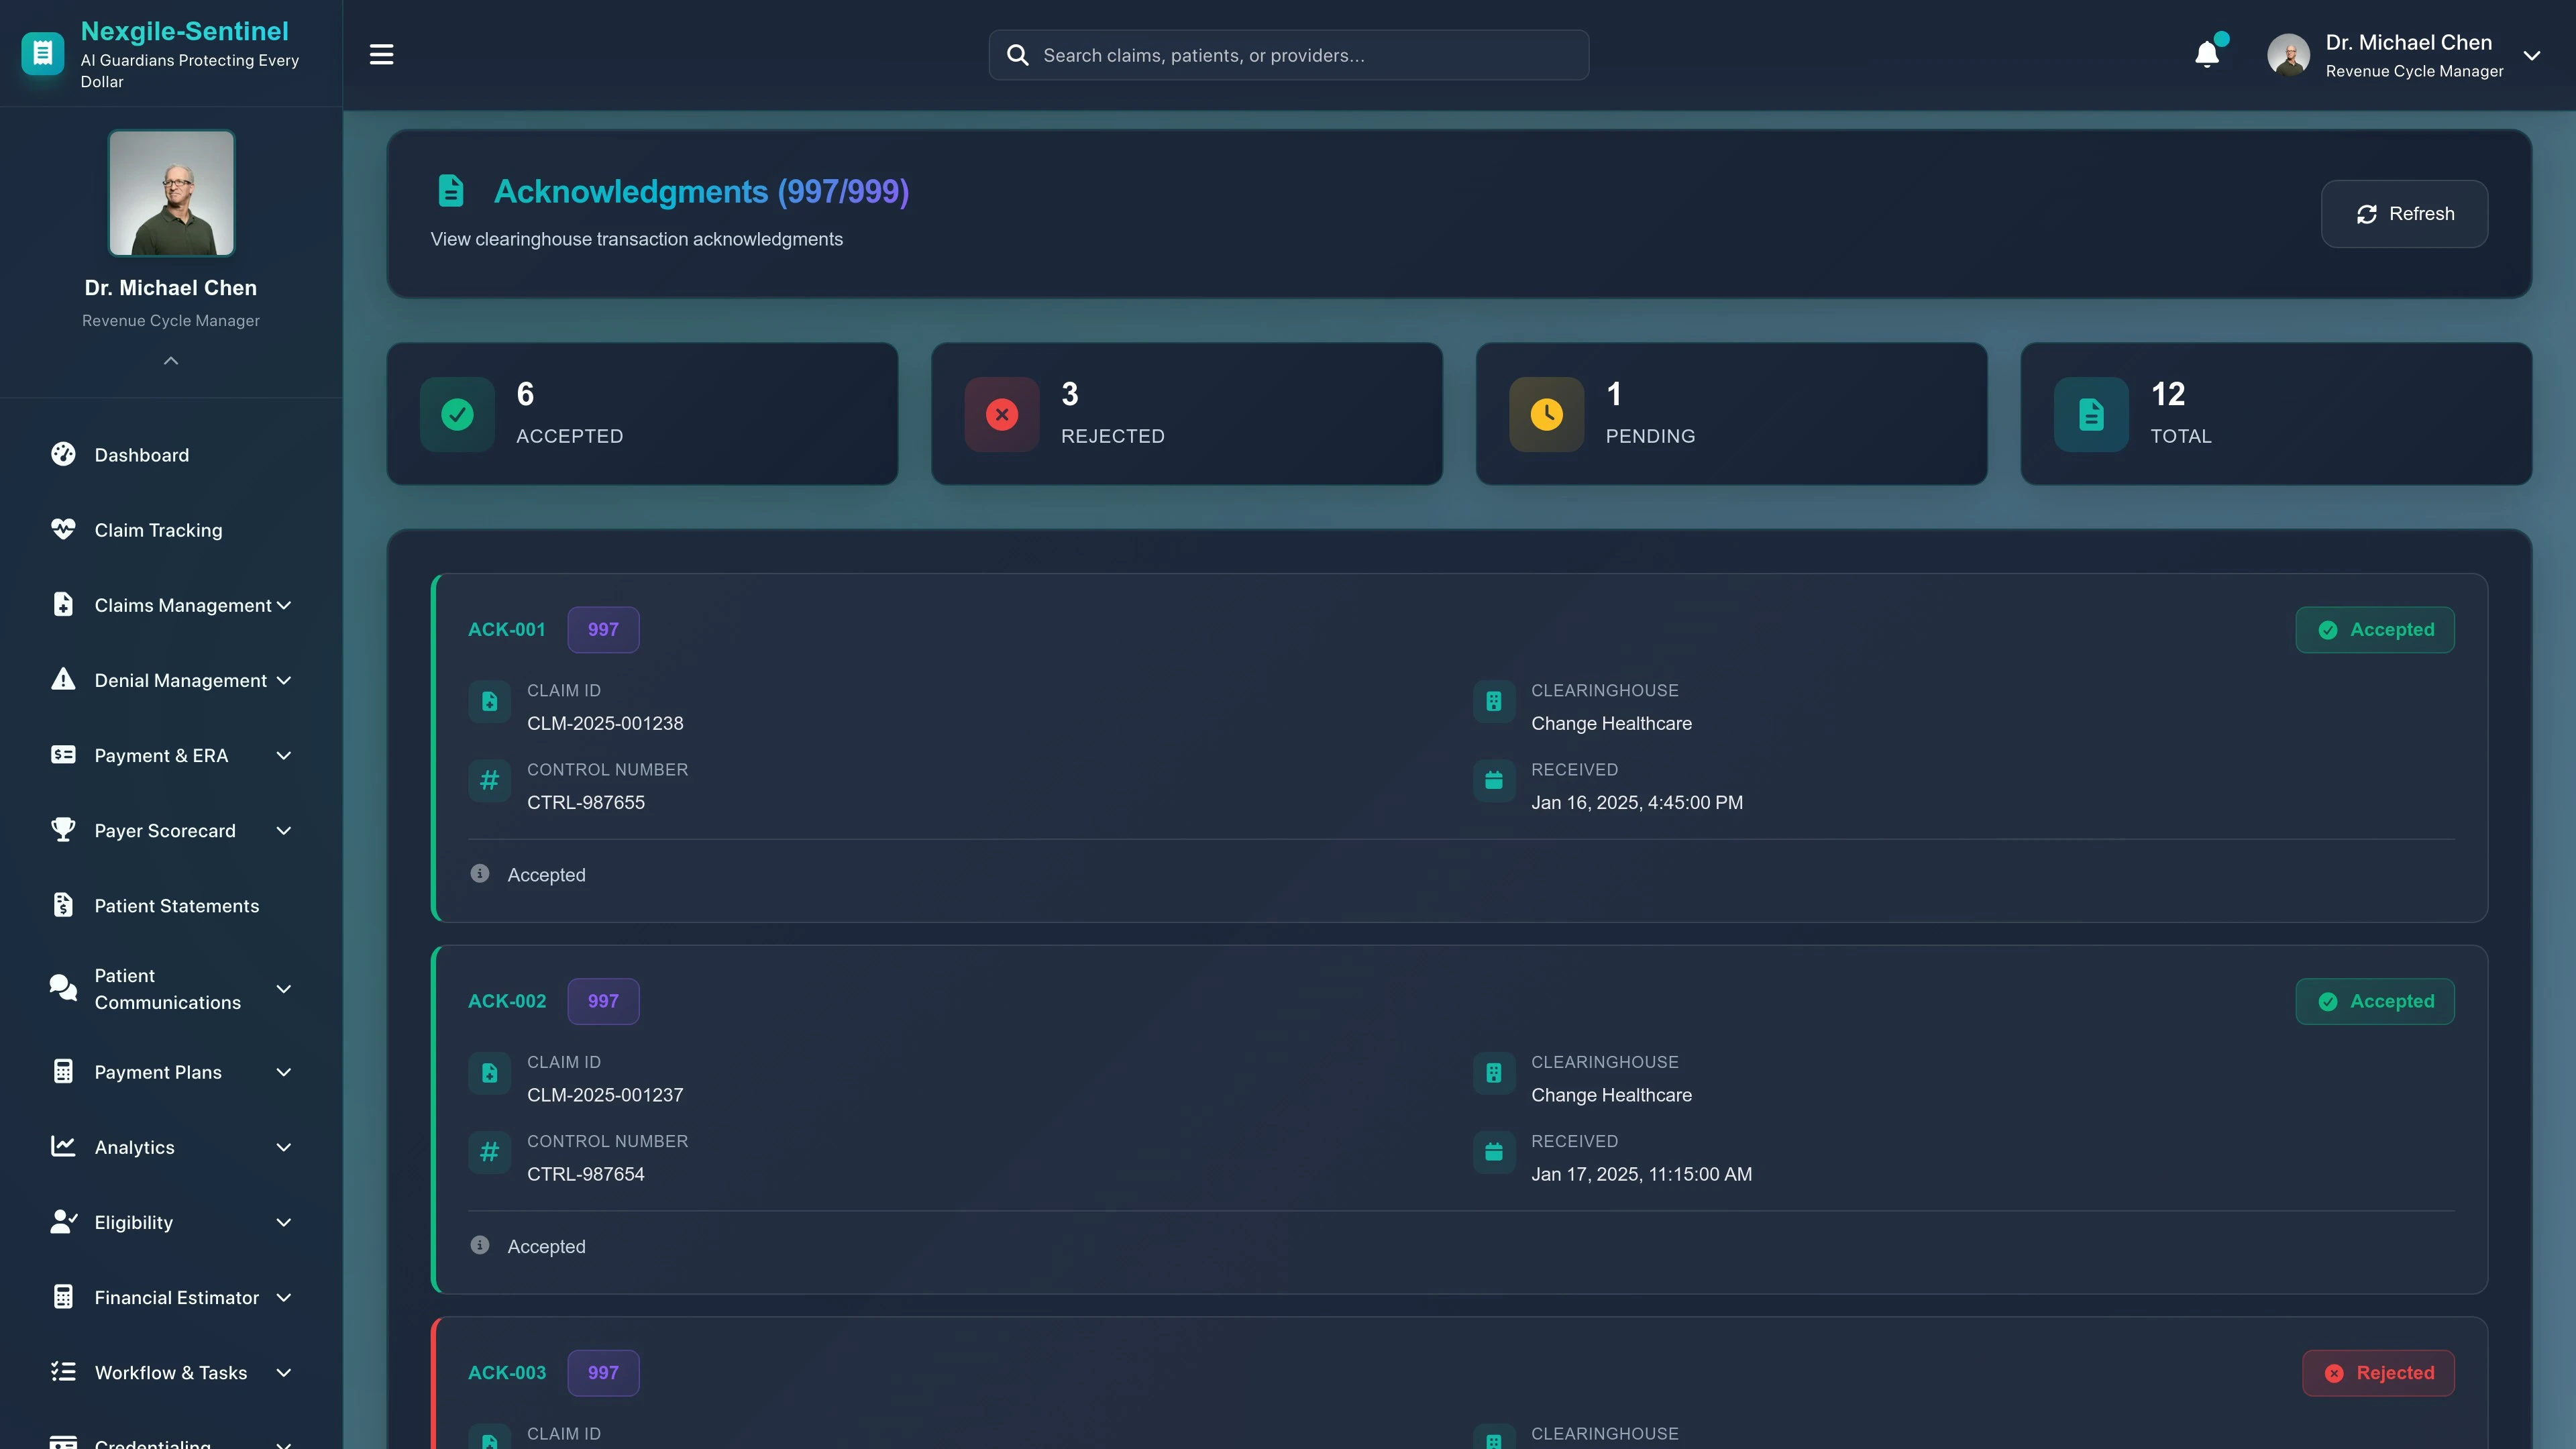
Task: Click the notification bell icon
Action: (2206, 54)
